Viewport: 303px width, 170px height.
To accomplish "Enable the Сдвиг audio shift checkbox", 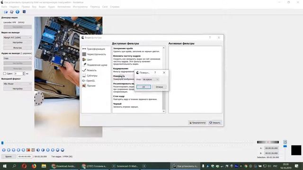I will point(5,74).
